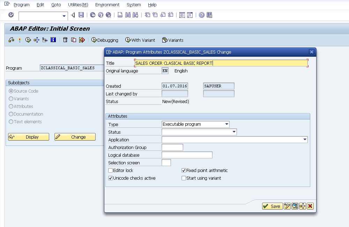Check Start using variant
The width and height of the screenshot is (349, 227).
184,178
